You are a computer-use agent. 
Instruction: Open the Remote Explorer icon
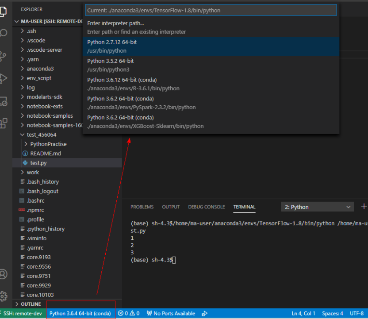click(3, 101)
